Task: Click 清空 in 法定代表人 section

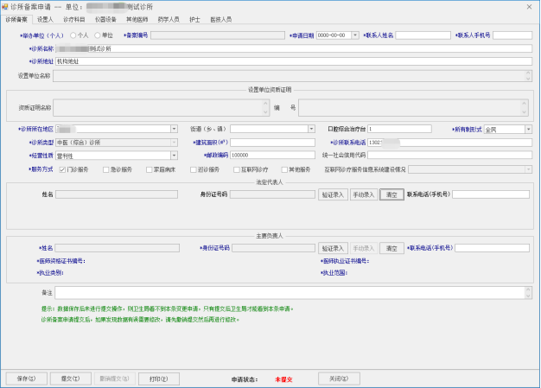Action: (x=391, y=194)
